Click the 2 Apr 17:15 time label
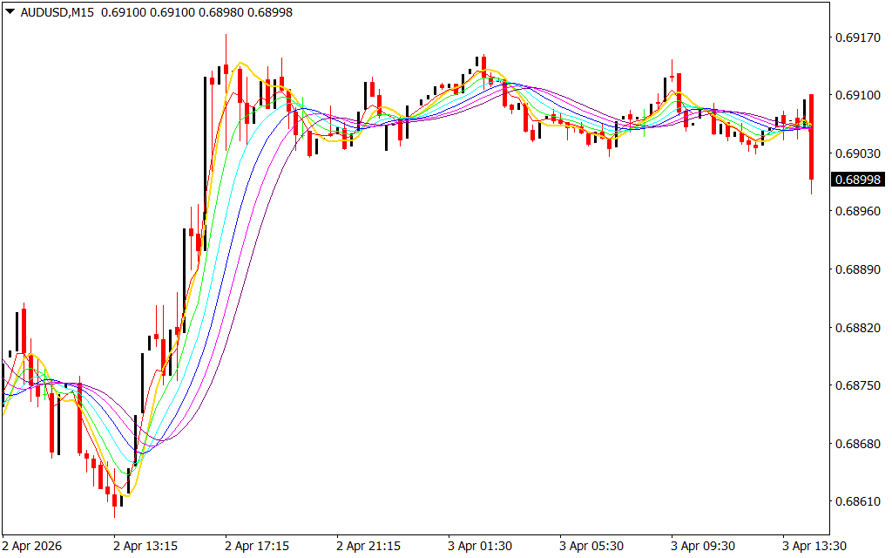Screen dimensions: 892x558 (x=258, y=546)
